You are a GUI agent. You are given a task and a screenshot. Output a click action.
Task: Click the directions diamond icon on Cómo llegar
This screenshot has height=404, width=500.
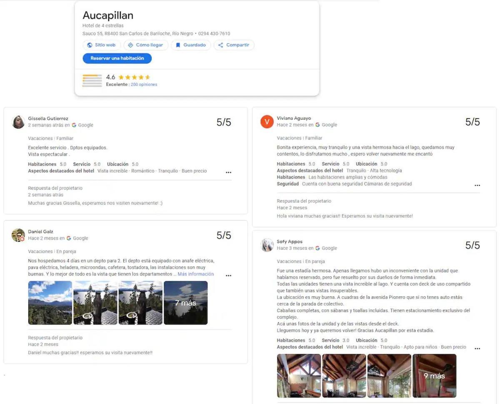point(130,45)
